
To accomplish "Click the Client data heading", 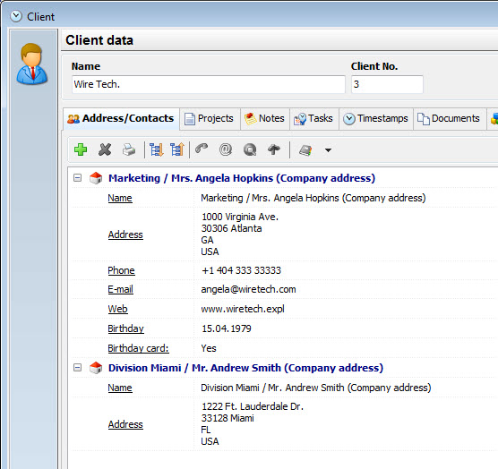I will point(99,40).
